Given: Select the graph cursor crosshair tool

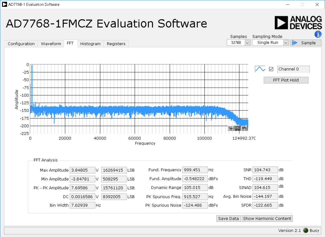Looking at the screenshot, I should 231,128.
